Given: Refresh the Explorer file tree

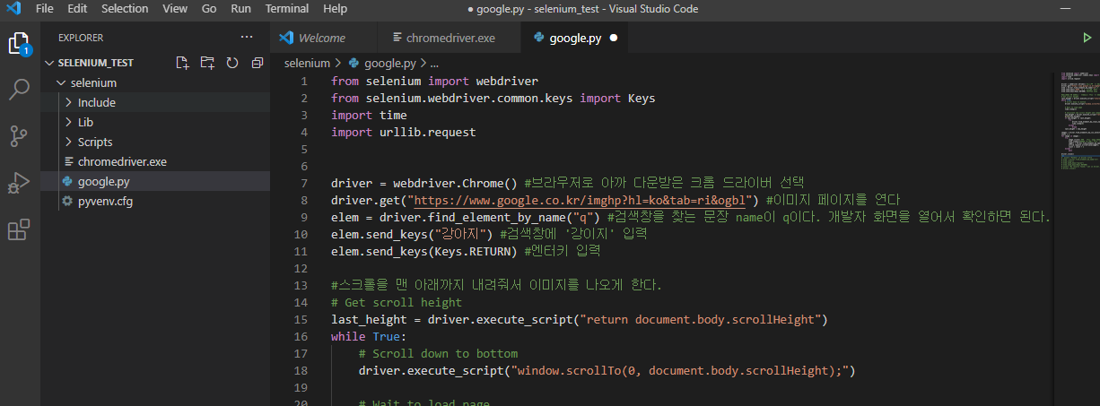Looking at the screenshot, I should click(232, 63).
